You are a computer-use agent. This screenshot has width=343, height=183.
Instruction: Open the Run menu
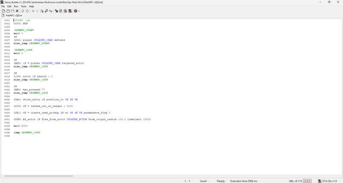tap(16, 6)
